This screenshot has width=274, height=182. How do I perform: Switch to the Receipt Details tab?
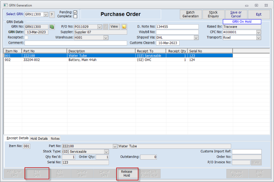(x=17, y=138)
